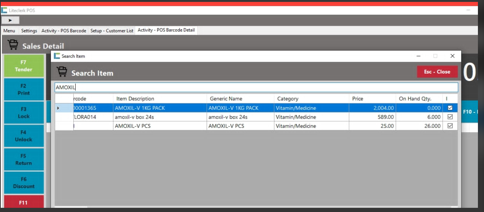Viewport: 484px width, 212px height.
Task: Switch to Setup - Customer List tab
Action: [x=112, y=31]
